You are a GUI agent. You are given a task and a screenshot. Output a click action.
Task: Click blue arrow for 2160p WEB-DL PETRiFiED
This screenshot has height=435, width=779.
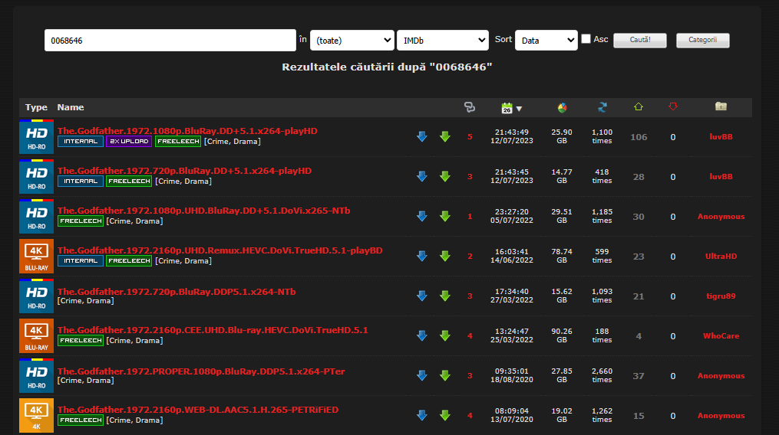[422, 416]
